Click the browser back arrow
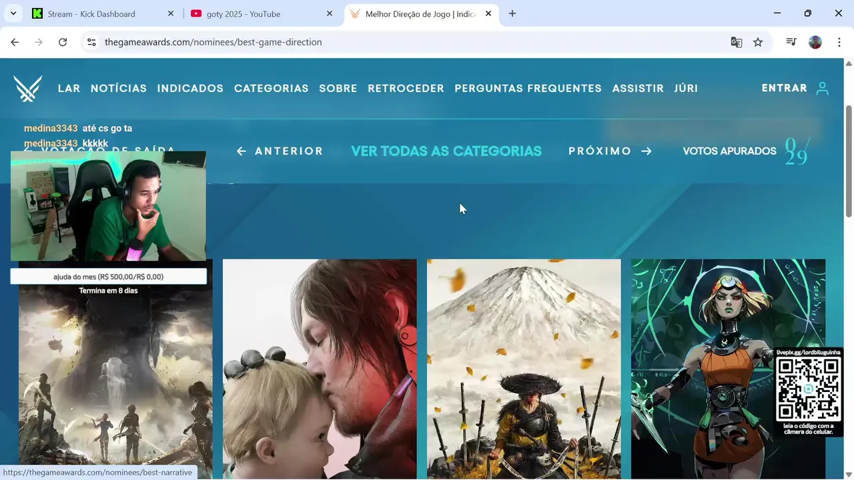 pyautogui.click(x=15, y=42)
